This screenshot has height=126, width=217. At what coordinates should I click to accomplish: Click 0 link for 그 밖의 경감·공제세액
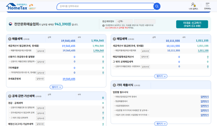103,118
